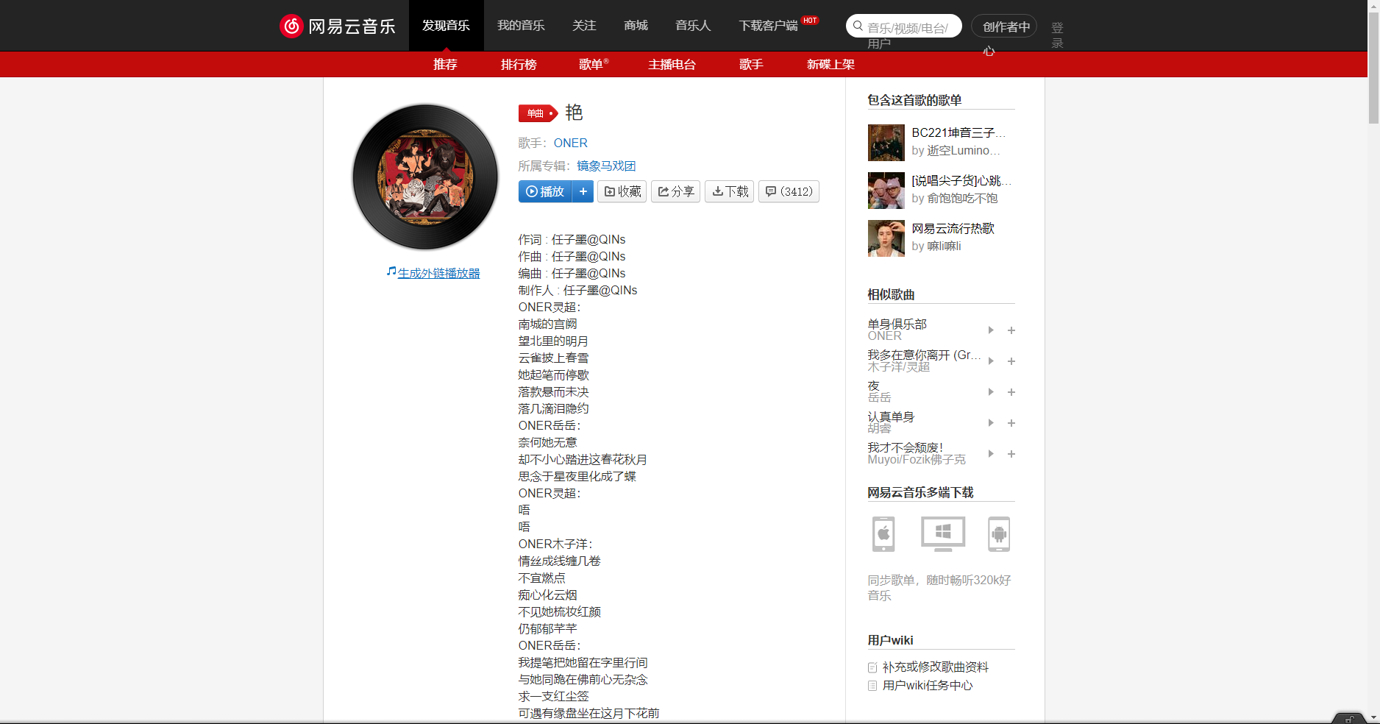Viewport: 1380px width, 724px height.
Task: Open the 我的音乐 menu
Action: coord(520,25)
